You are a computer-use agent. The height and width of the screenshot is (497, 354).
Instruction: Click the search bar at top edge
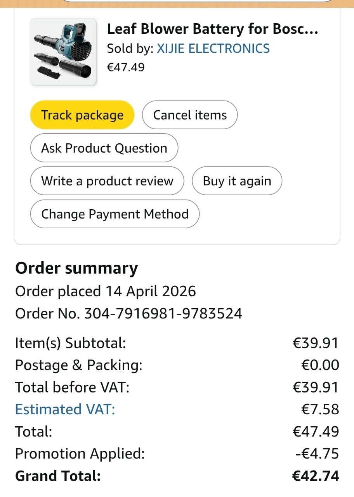coord(198,2)
